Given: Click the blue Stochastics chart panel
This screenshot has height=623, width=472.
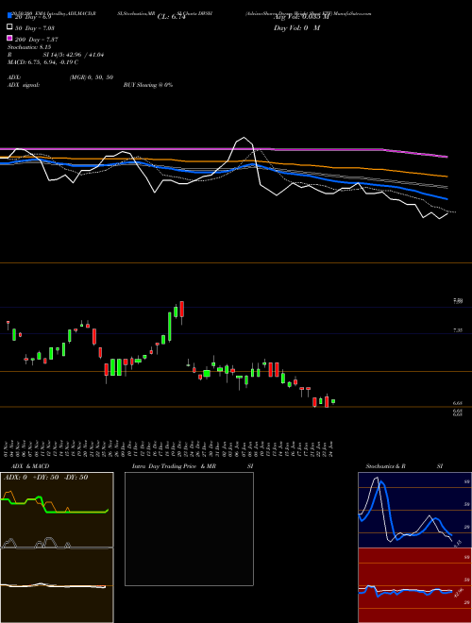Looking at the screenshot, I should tap(414, 510).
